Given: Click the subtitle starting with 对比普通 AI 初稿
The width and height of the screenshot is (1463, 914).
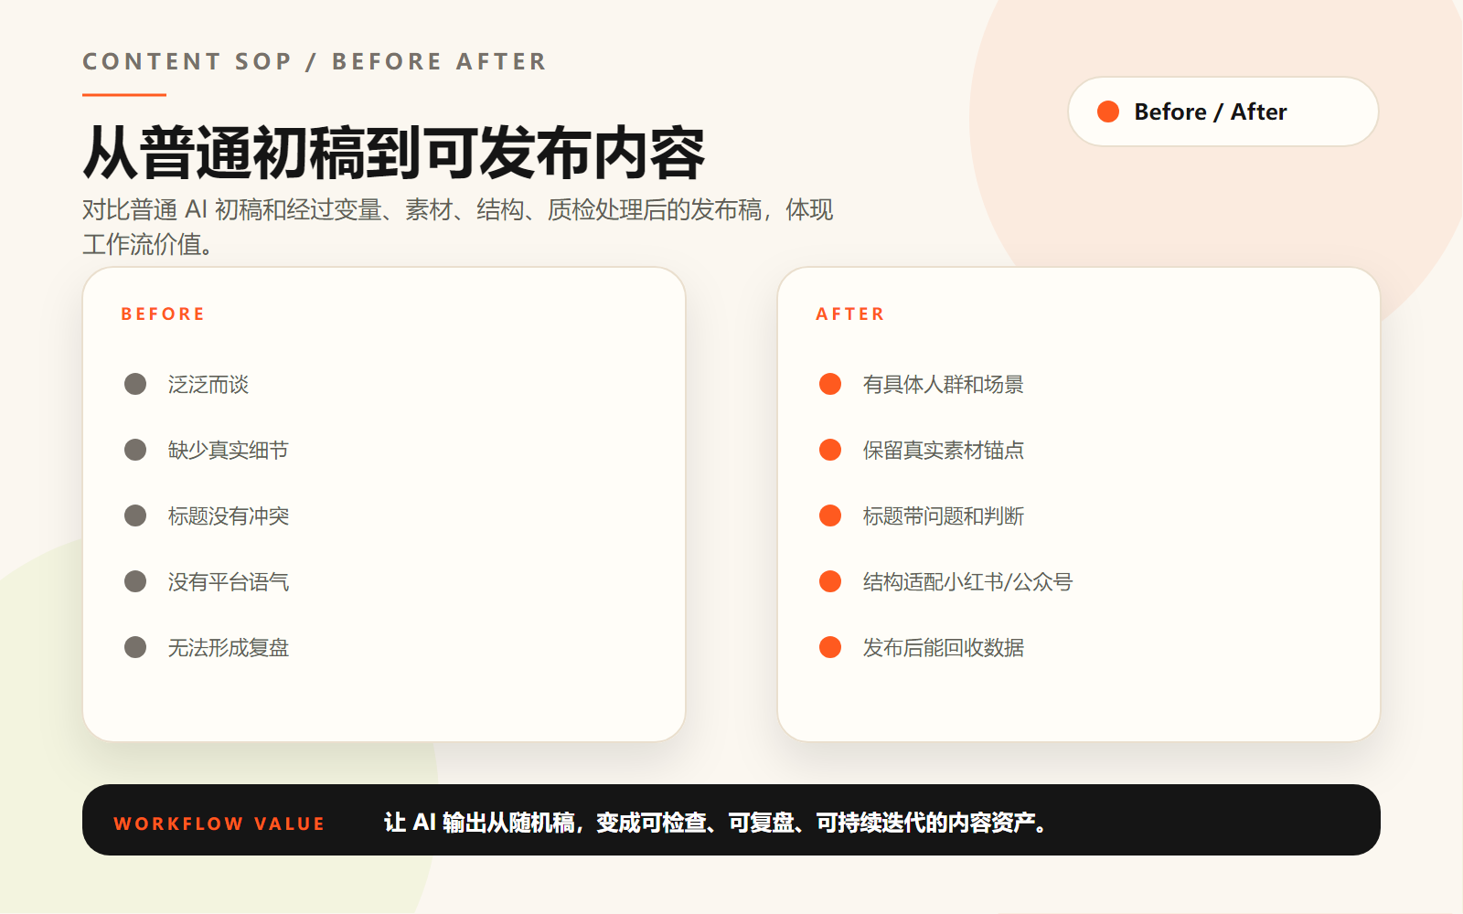Looking at the screenshot, I should [457, 227].
